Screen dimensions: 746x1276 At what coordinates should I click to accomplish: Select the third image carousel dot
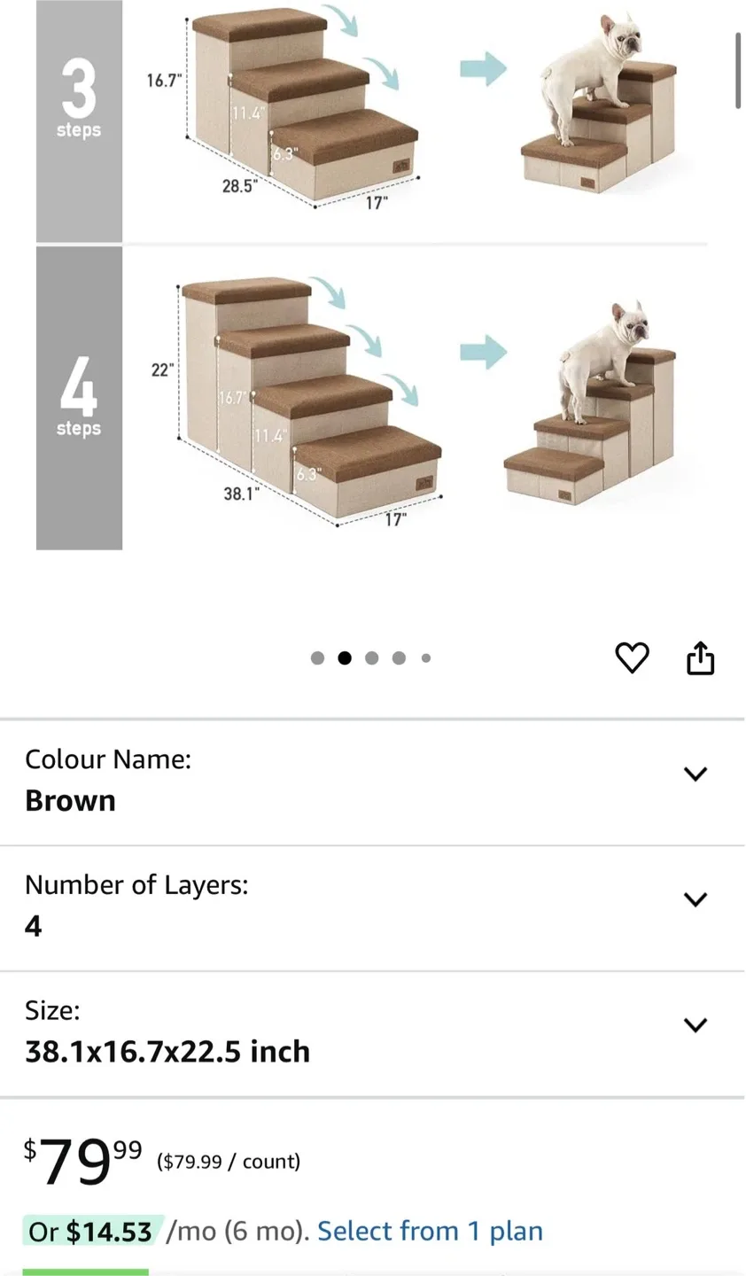372,658
